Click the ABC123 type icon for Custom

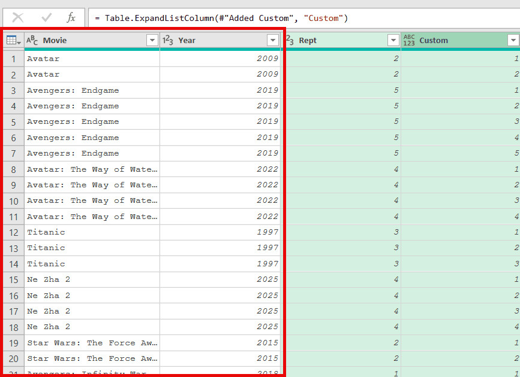point(409,40)
